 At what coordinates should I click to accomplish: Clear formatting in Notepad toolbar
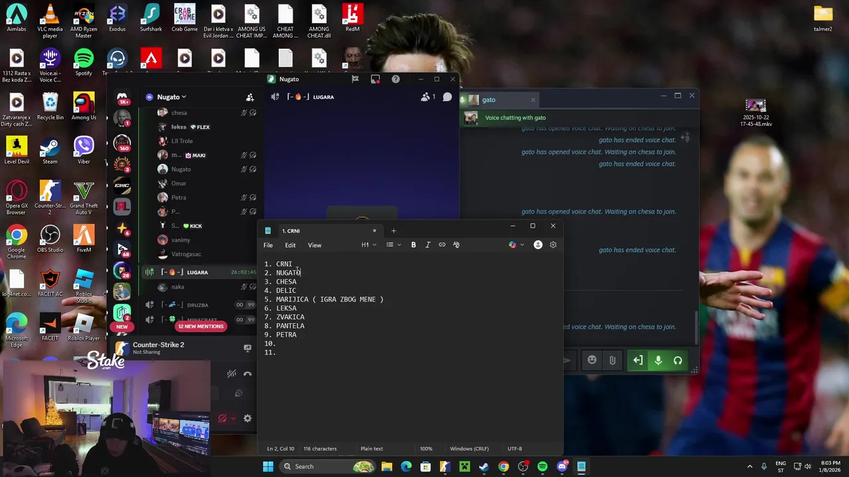456,245
